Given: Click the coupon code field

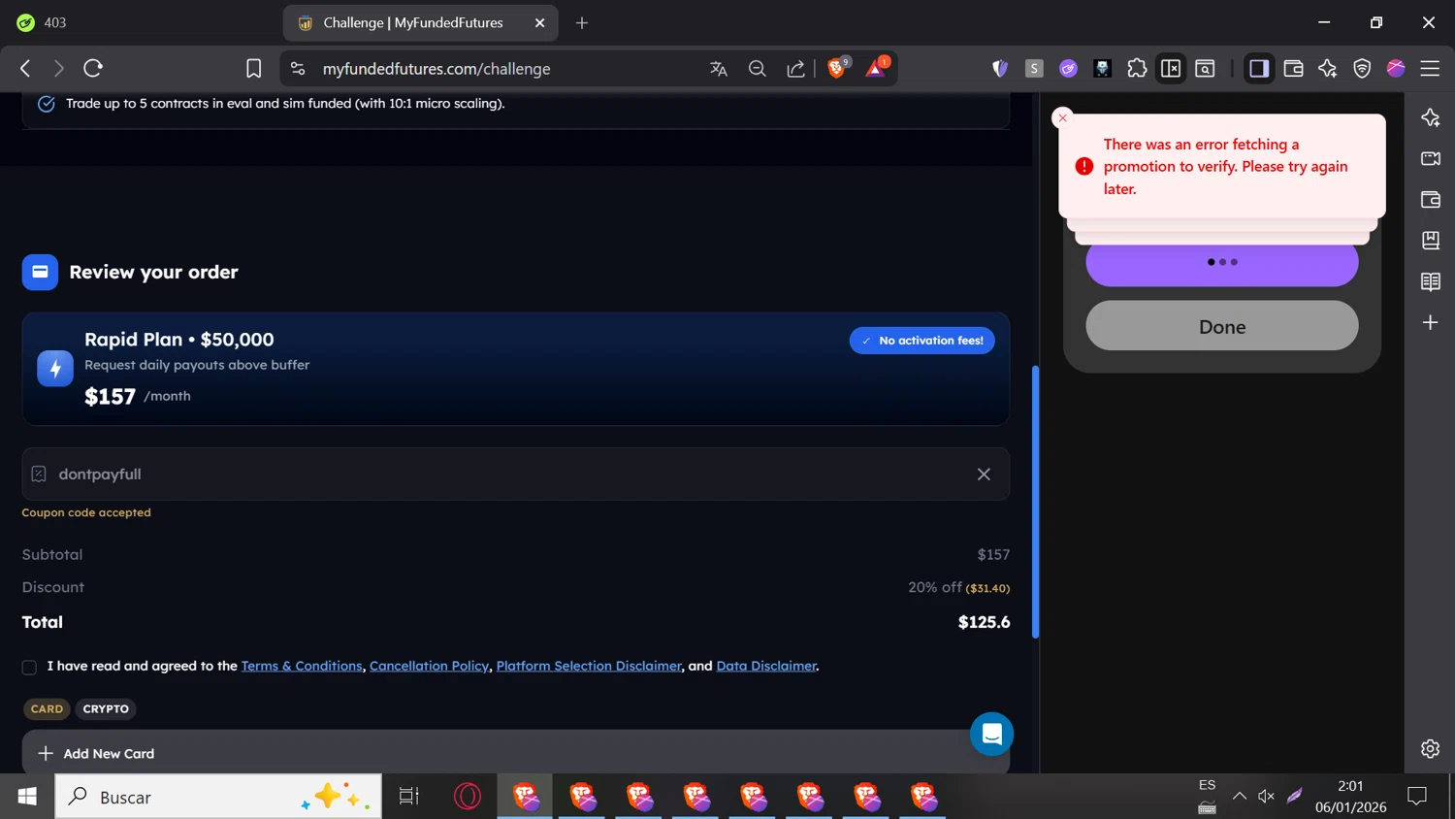Looking at the screenshot, I should click(515, 475).
